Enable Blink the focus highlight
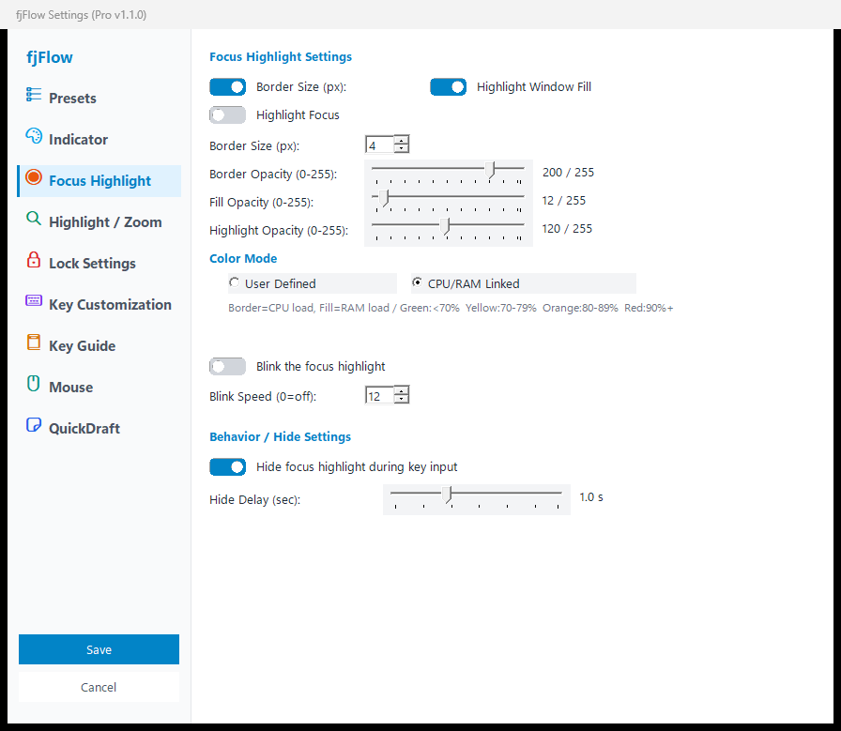Screen dimensions: 841x731 (x=227, y=366)
